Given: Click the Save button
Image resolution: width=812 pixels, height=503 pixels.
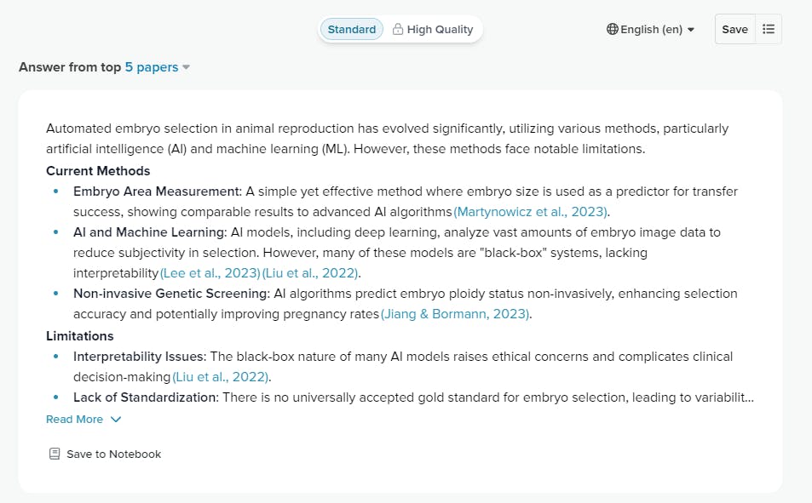Looking at the screenshot, I should click(x=734, y=29).
